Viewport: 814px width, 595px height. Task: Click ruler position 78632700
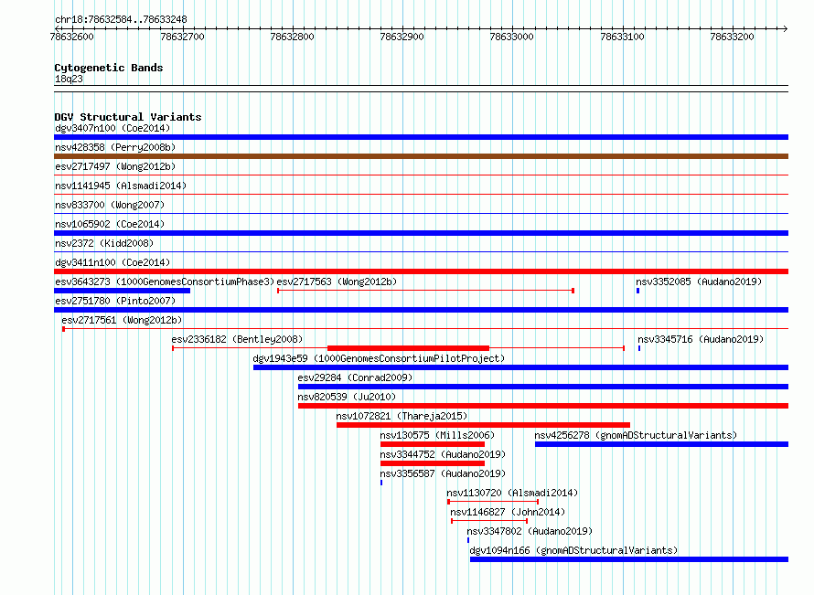click(182, 37)
